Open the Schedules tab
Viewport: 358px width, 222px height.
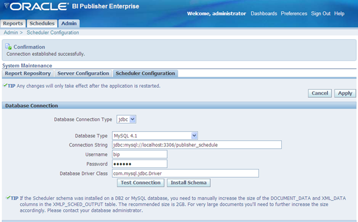[x=42, y=23]
